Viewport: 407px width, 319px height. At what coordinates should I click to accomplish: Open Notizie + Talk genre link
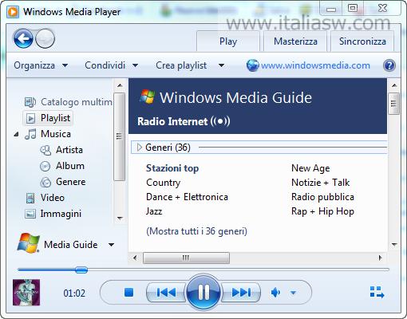point(321,183)
